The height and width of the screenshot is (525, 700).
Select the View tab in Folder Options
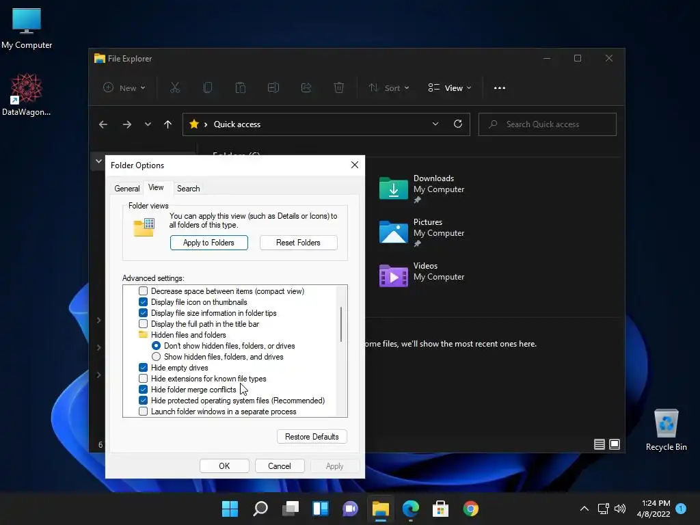pyautogui.click(x=156, y=187)
